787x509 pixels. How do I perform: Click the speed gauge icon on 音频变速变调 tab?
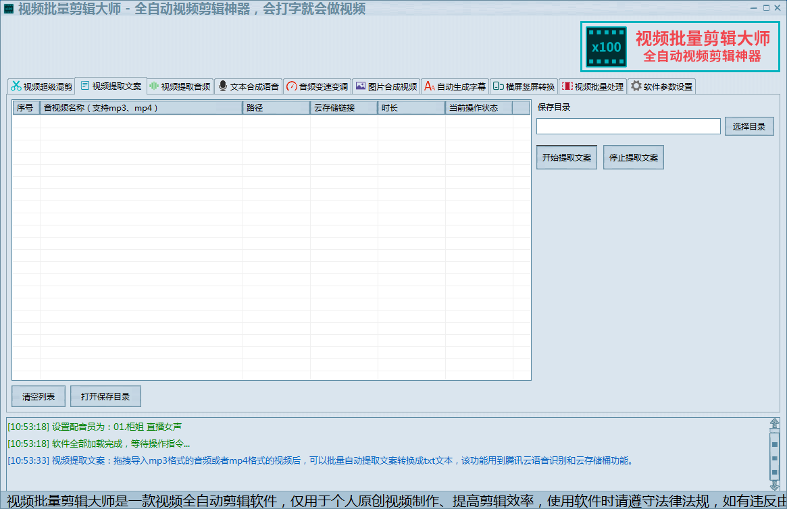292,86
